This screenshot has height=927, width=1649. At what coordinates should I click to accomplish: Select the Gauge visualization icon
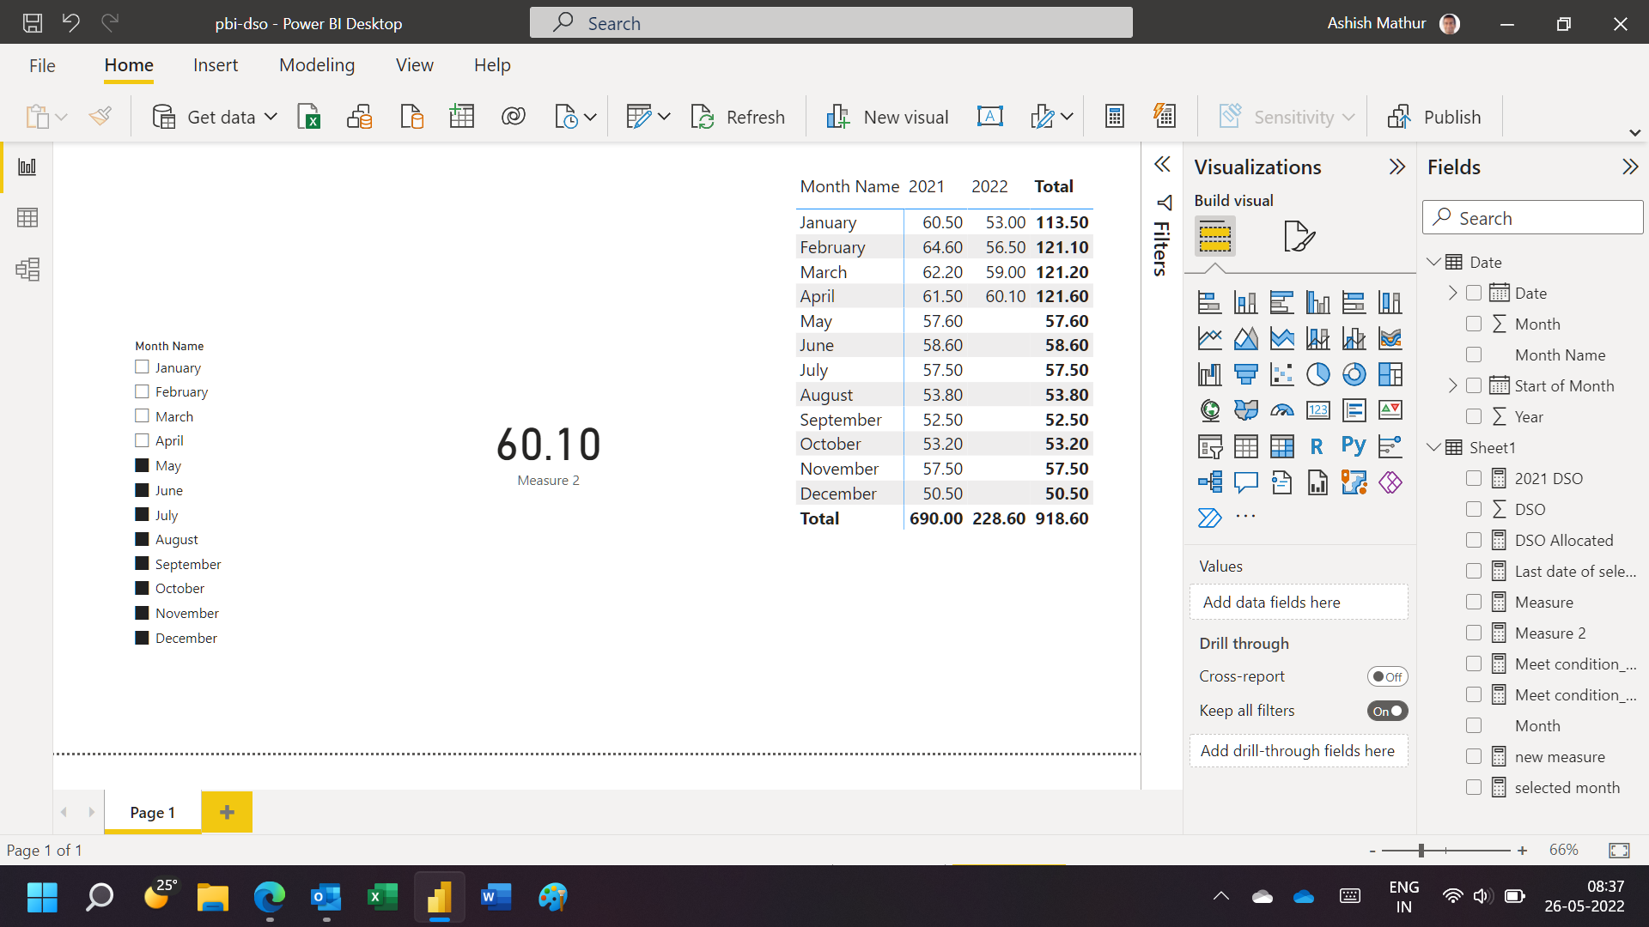[1281, 410]
